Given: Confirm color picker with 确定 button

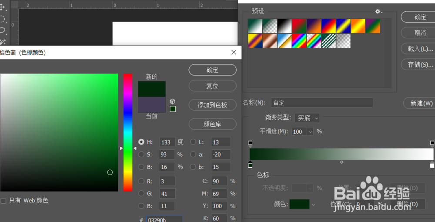Looking at the screenshot, I should (x=213, y=70).
